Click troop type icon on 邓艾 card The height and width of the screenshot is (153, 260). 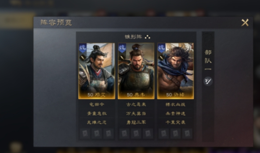[83, 58]
